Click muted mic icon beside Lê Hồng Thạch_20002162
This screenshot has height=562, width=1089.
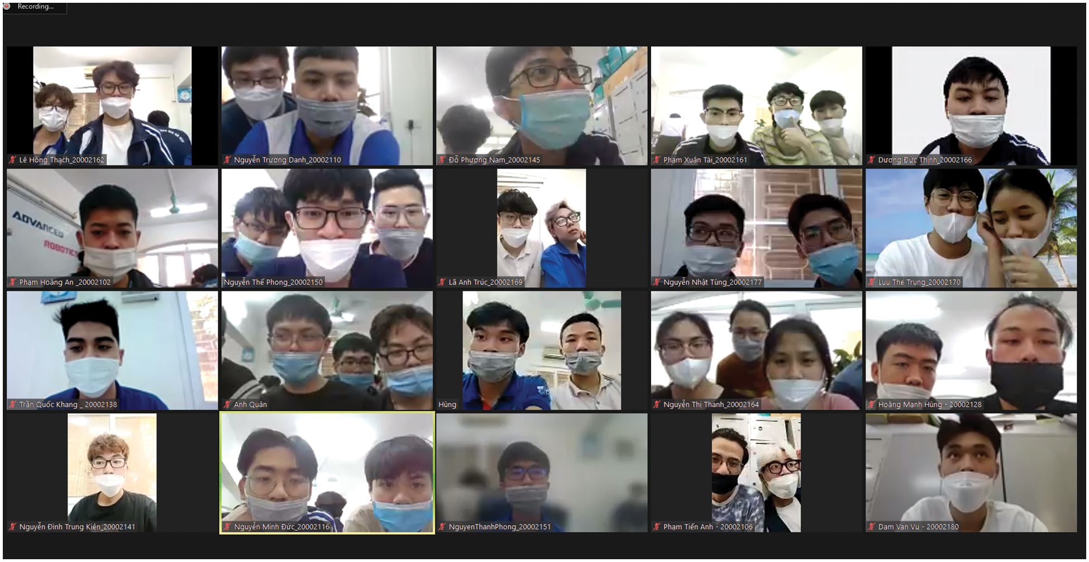coord(12,160)
